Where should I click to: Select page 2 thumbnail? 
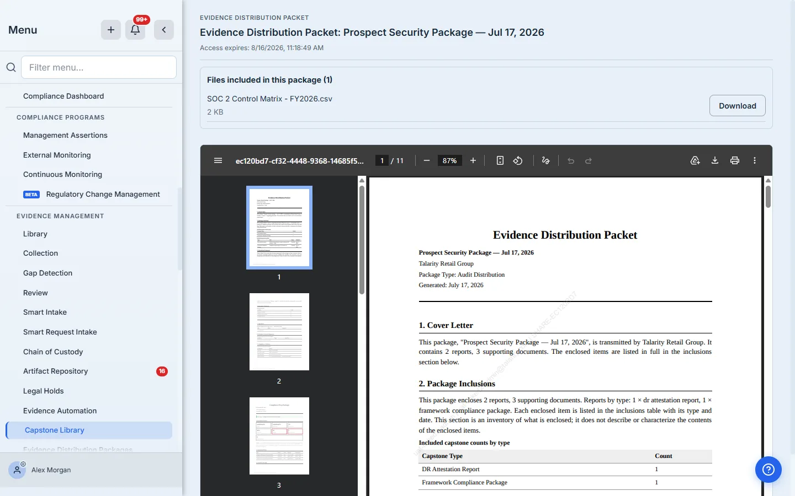279,332
